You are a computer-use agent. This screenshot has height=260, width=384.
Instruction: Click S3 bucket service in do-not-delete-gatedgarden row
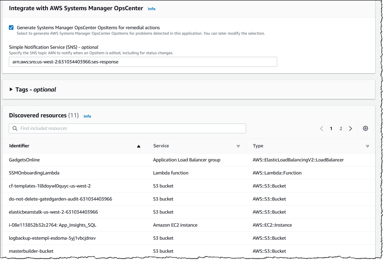pyautogui.click(x=163, y=199)
